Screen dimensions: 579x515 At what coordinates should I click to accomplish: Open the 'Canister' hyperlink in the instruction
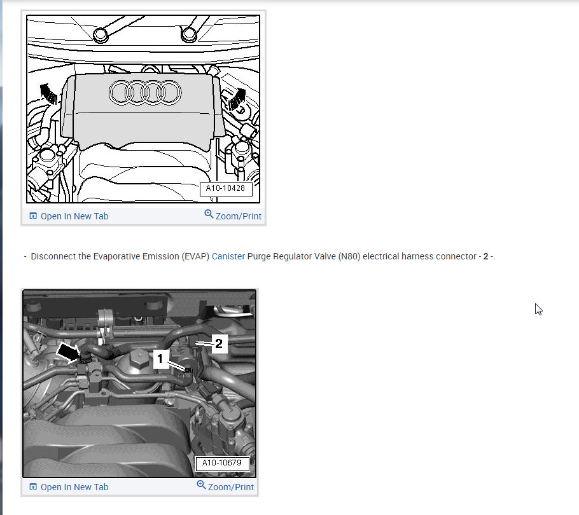tap(228, 256)
